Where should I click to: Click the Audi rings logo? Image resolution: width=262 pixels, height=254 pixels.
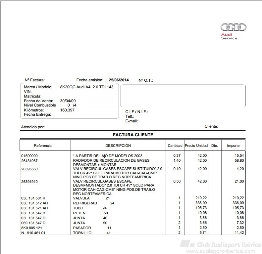[233, 27]
